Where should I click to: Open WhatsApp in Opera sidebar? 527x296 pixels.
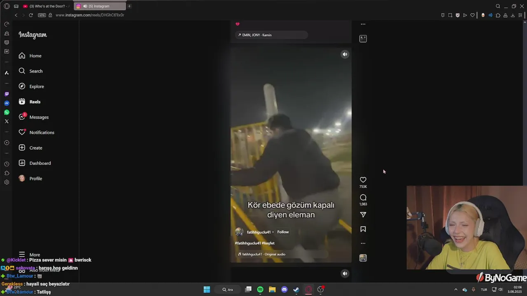[x=7, y=112]
